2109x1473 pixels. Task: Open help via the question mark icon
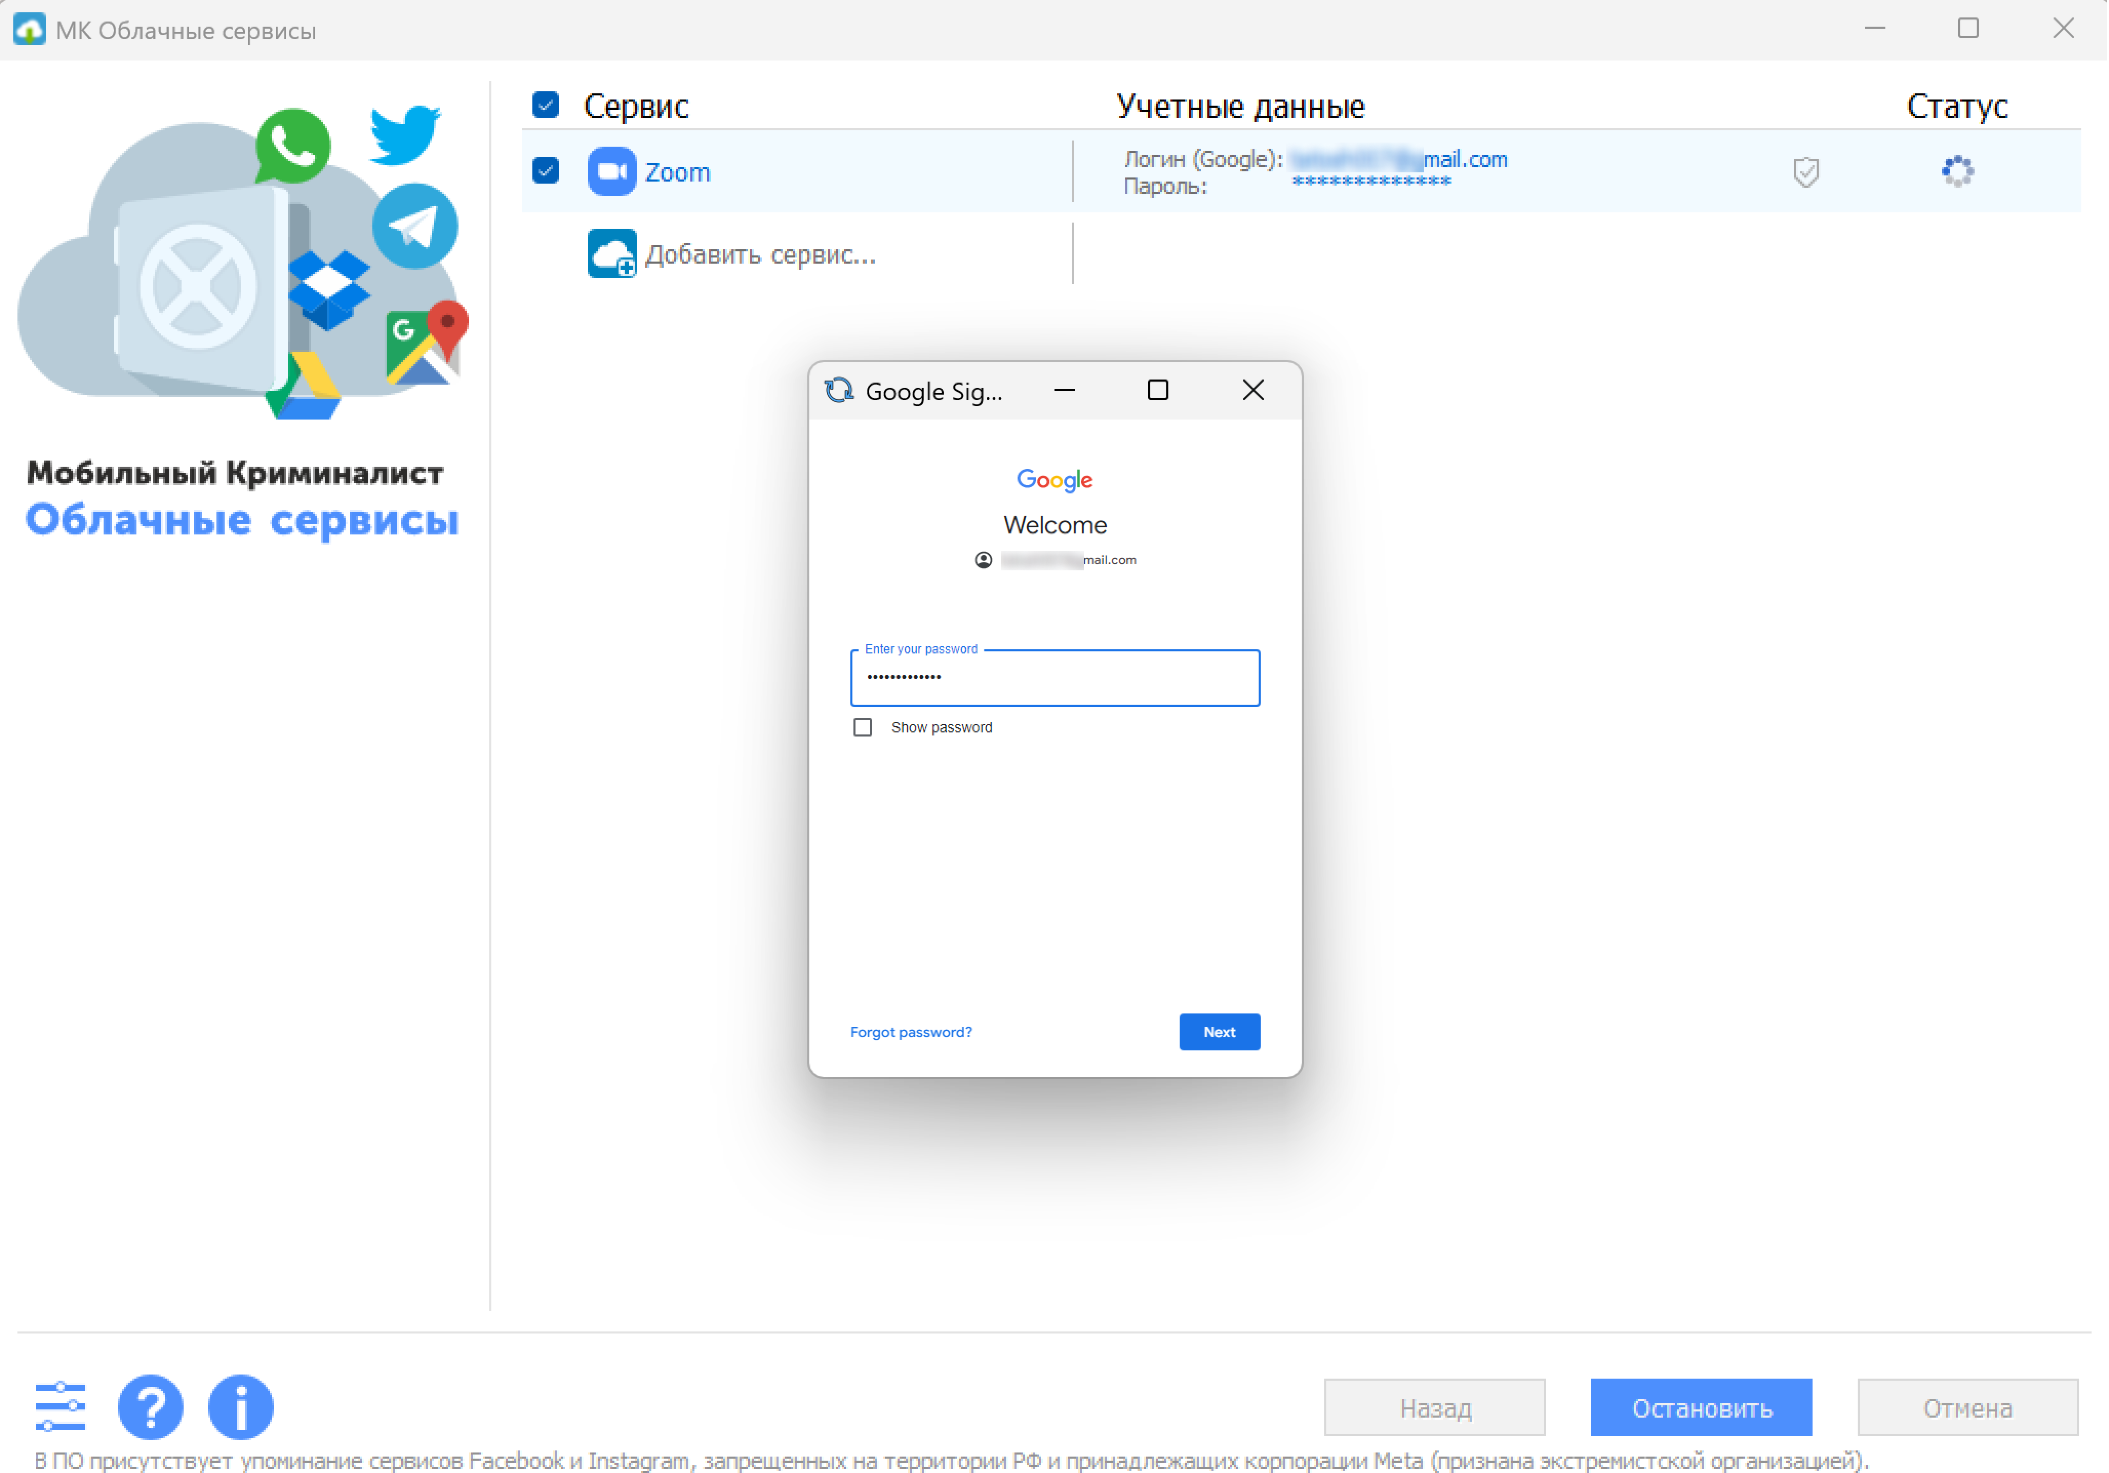coord(151,1407)
